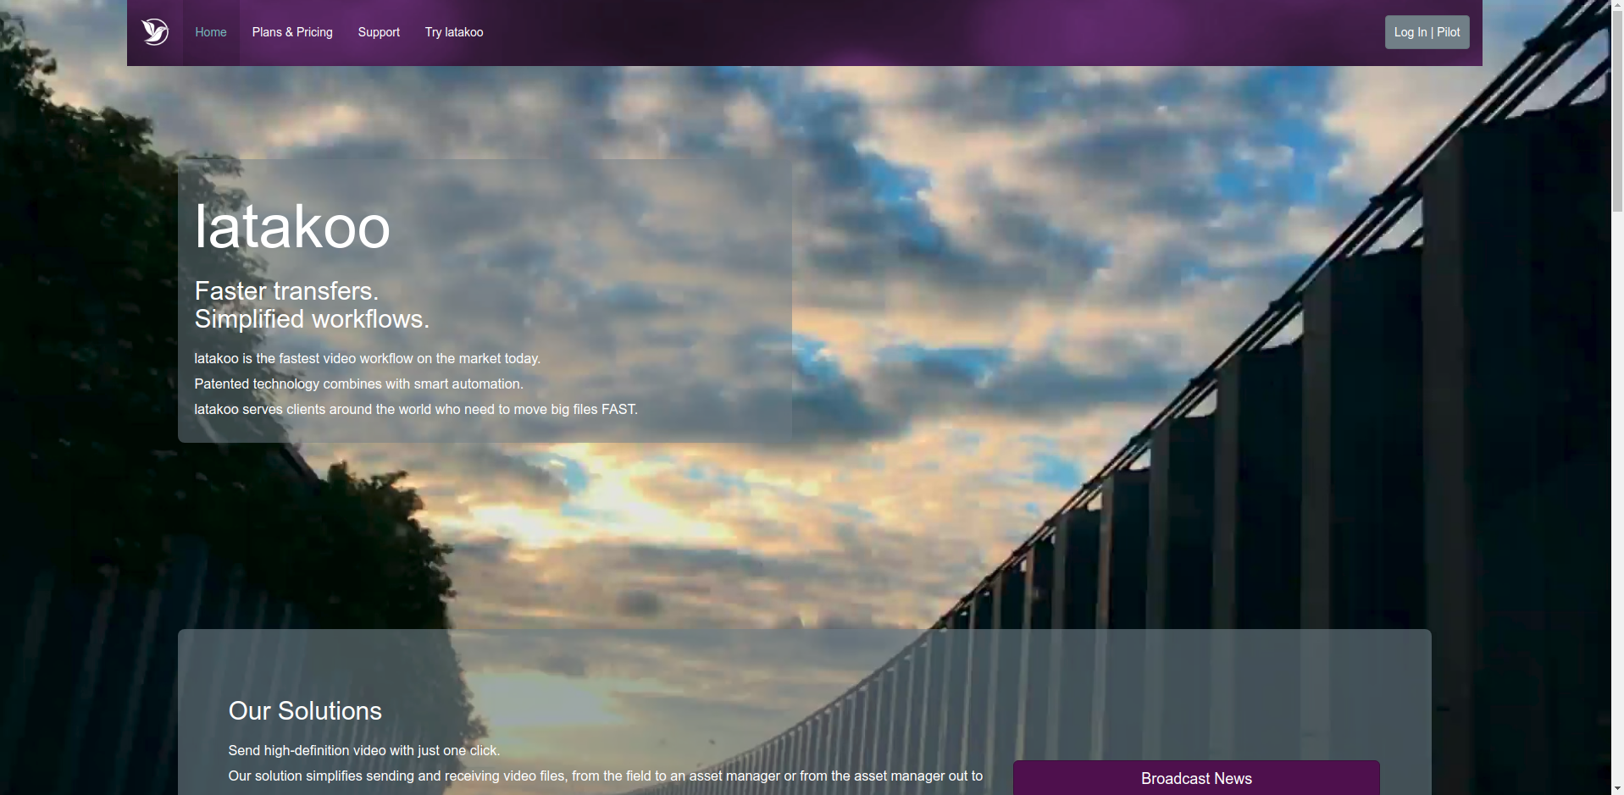This screenshot has height=795, width=1624.
Task: Click the scrollbar down arrow
Action: point(1617,788)
